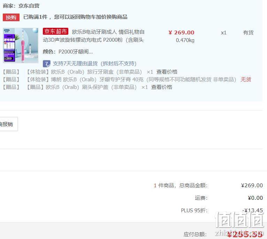Click the red 换购 badge
Image resolution: width=267 pixels, height=239 pixels.
coord(11,17)
